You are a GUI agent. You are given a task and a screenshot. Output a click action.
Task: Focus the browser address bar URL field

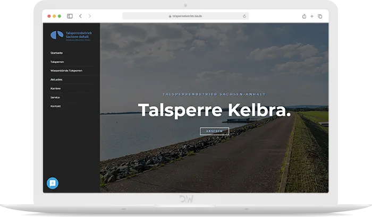tap(186, 16)
